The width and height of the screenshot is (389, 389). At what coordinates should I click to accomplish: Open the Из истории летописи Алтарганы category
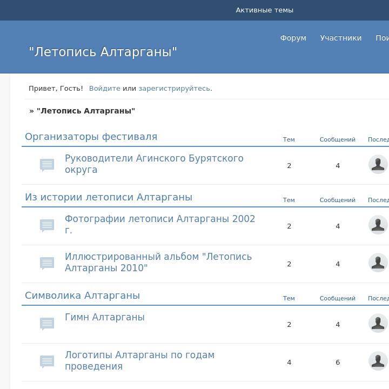click(109, 197)
